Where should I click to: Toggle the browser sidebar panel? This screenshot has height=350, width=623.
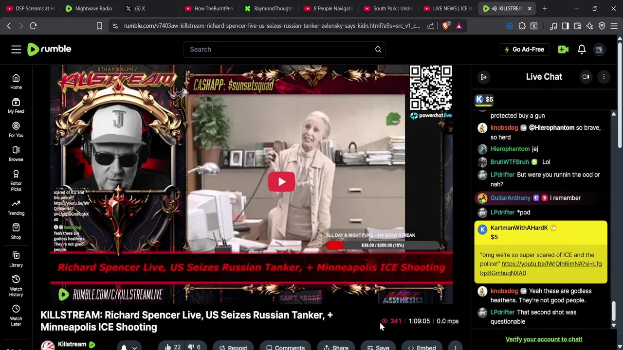coord(565,26)
